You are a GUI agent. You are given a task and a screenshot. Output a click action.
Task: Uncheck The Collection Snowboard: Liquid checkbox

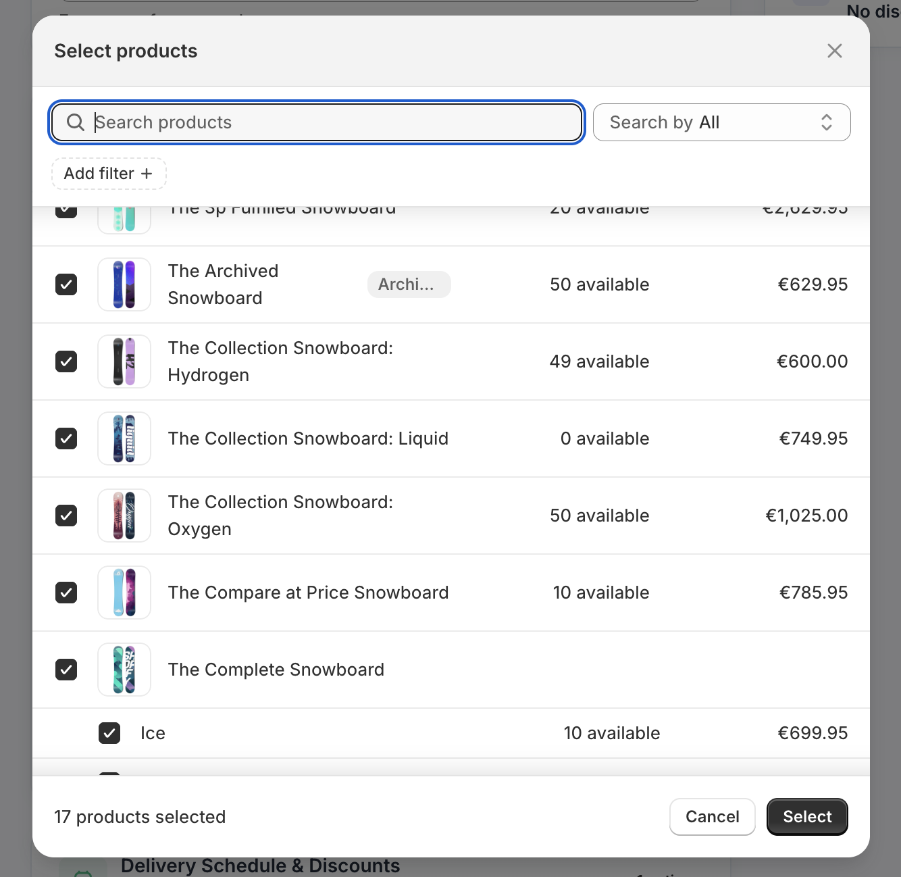66,438
